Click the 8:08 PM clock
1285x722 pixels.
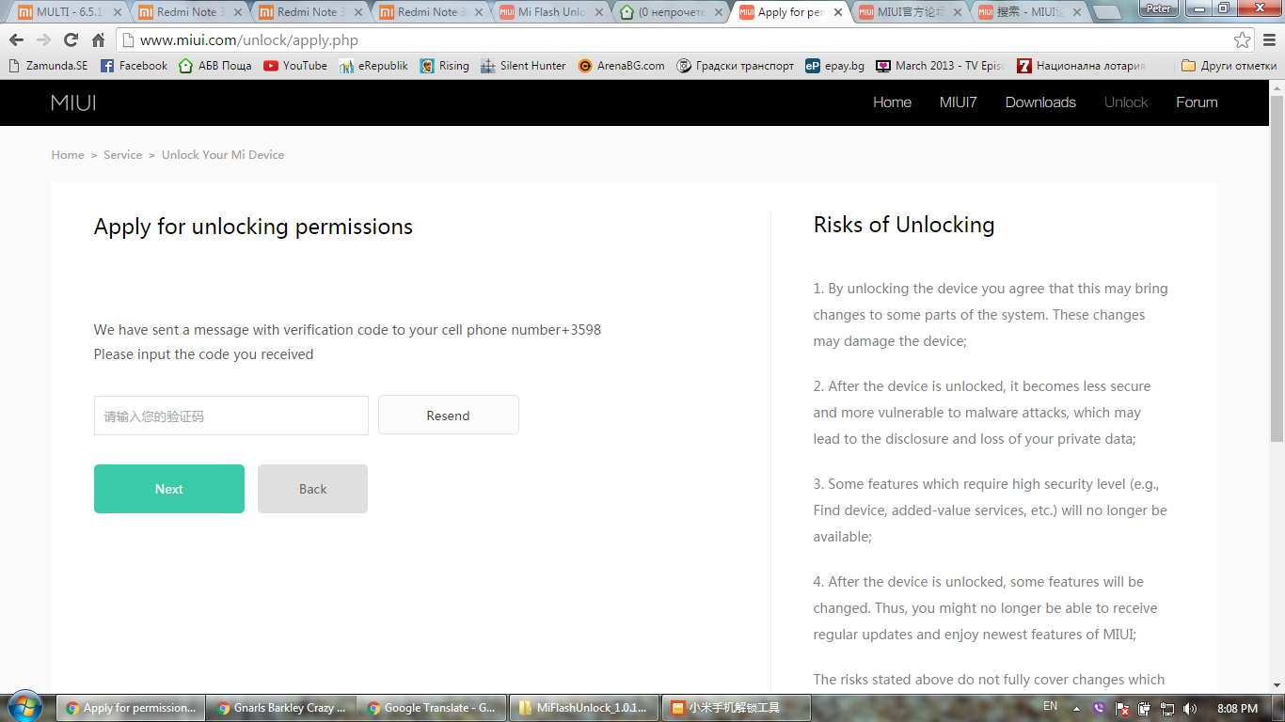tap(1238, 708)
